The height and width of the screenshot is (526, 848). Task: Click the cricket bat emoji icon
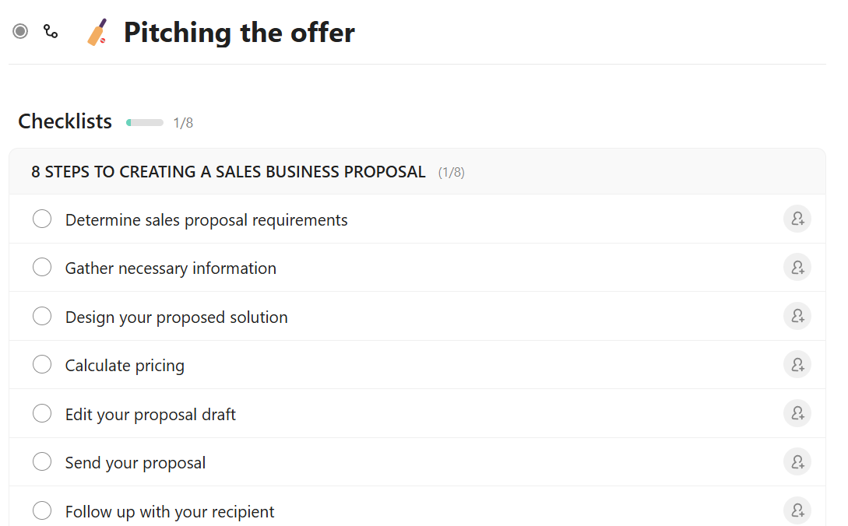97,33
